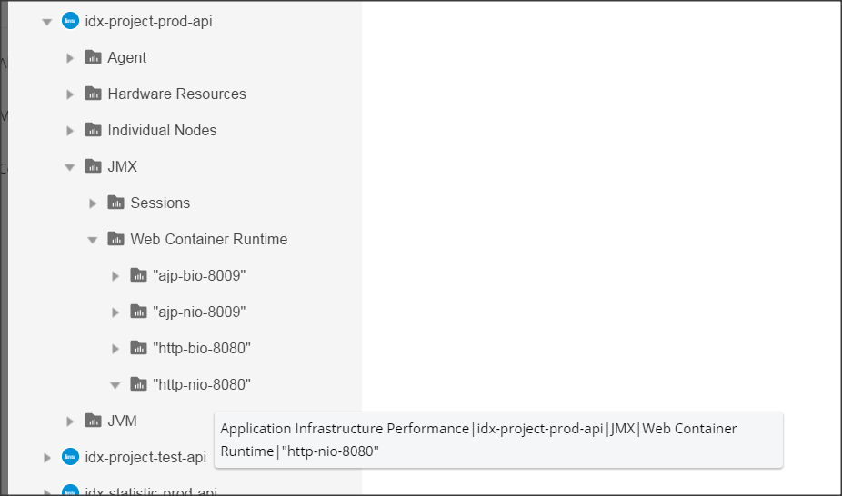Click the Individual Nodes folder icon
842x496 pixels.
click(93, 130)
